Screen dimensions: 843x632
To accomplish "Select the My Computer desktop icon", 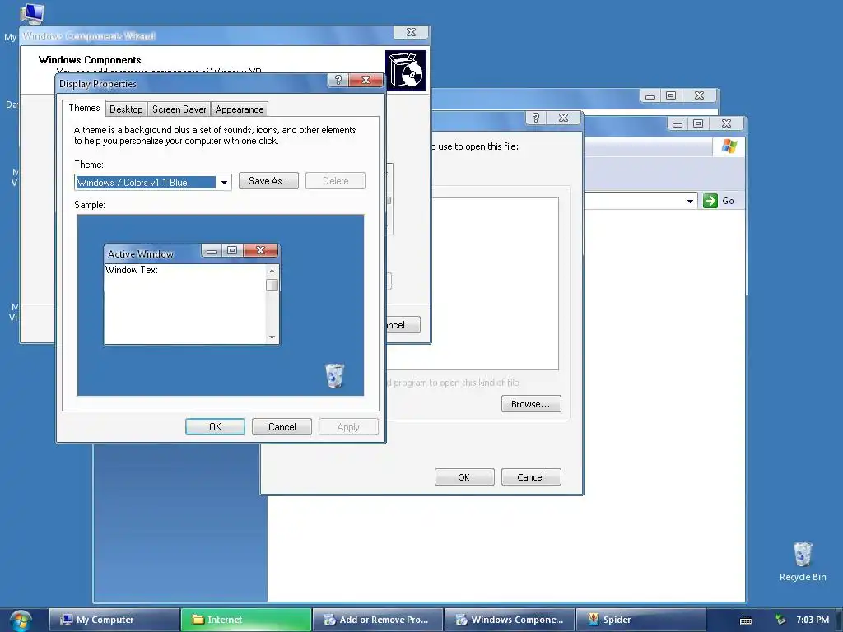I will tap(31, 13).
